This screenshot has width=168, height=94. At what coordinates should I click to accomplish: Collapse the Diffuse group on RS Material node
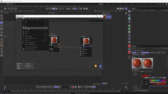50,49
